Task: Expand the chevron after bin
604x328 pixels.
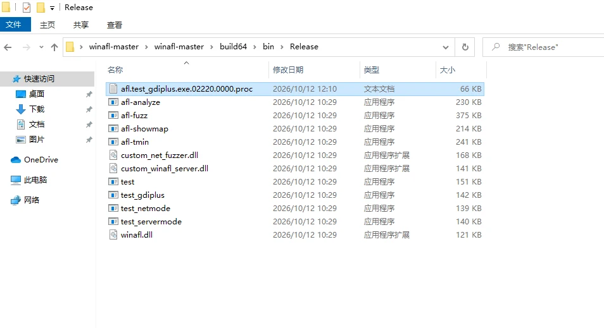Action: tap(282, 47)
